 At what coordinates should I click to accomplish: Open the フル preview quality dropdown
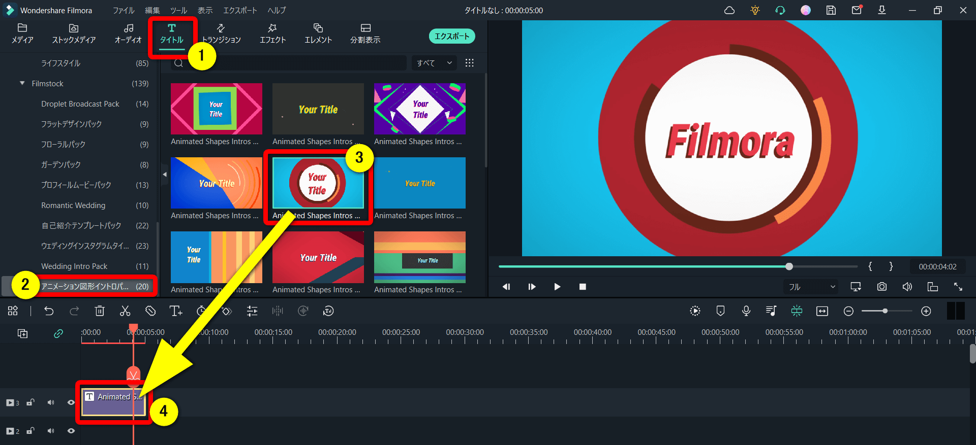click(x=811, y=287)
